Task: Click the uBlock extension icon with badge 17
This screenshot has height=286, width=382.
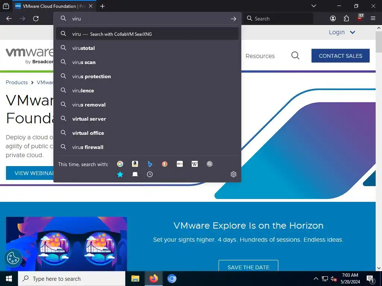Action: [x=360, y=18]
